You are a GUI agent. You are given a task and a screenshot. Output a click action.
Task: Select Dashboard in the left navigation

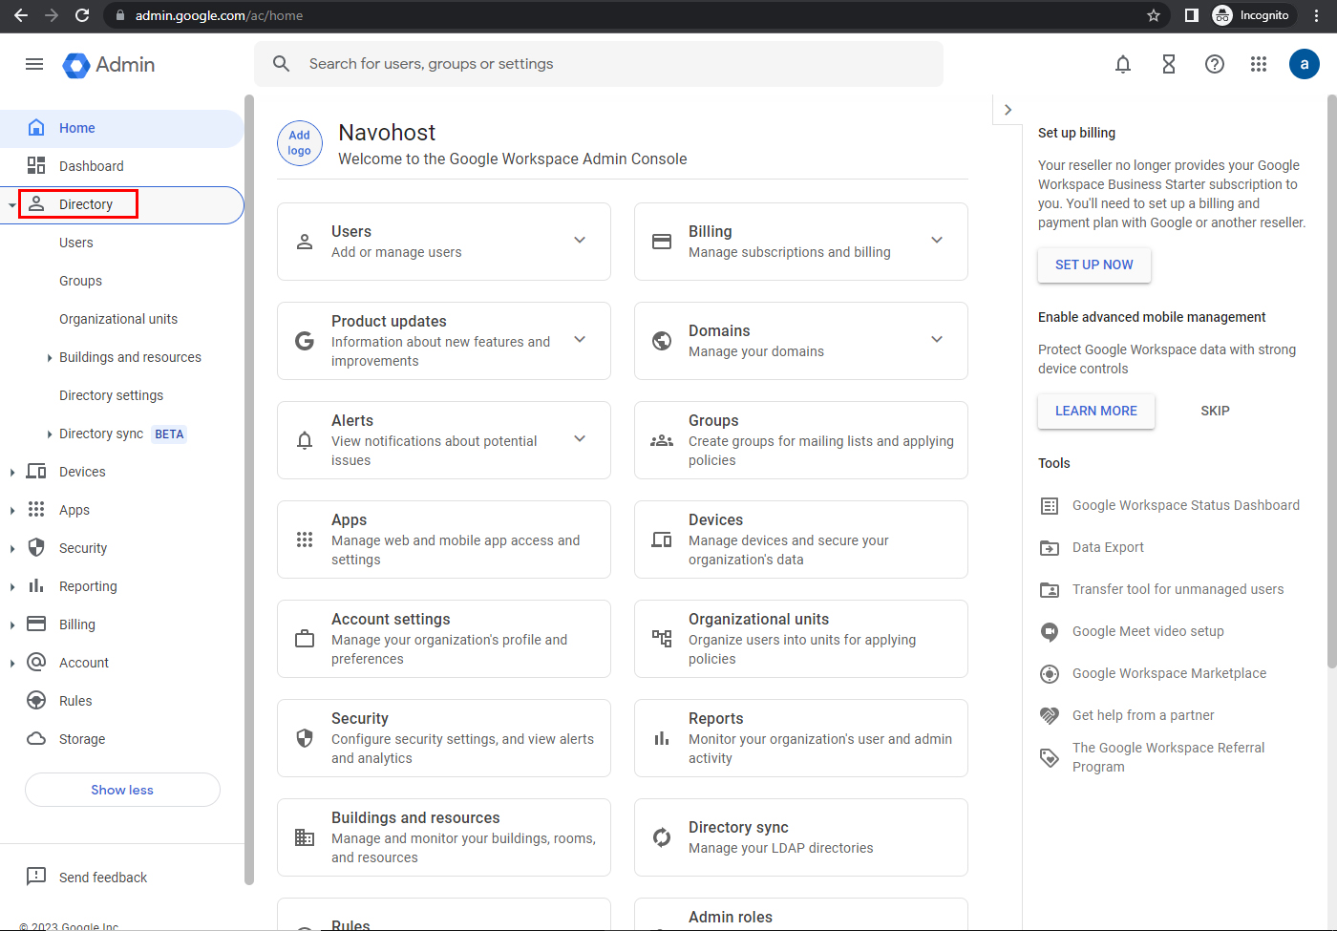[92, 166]
